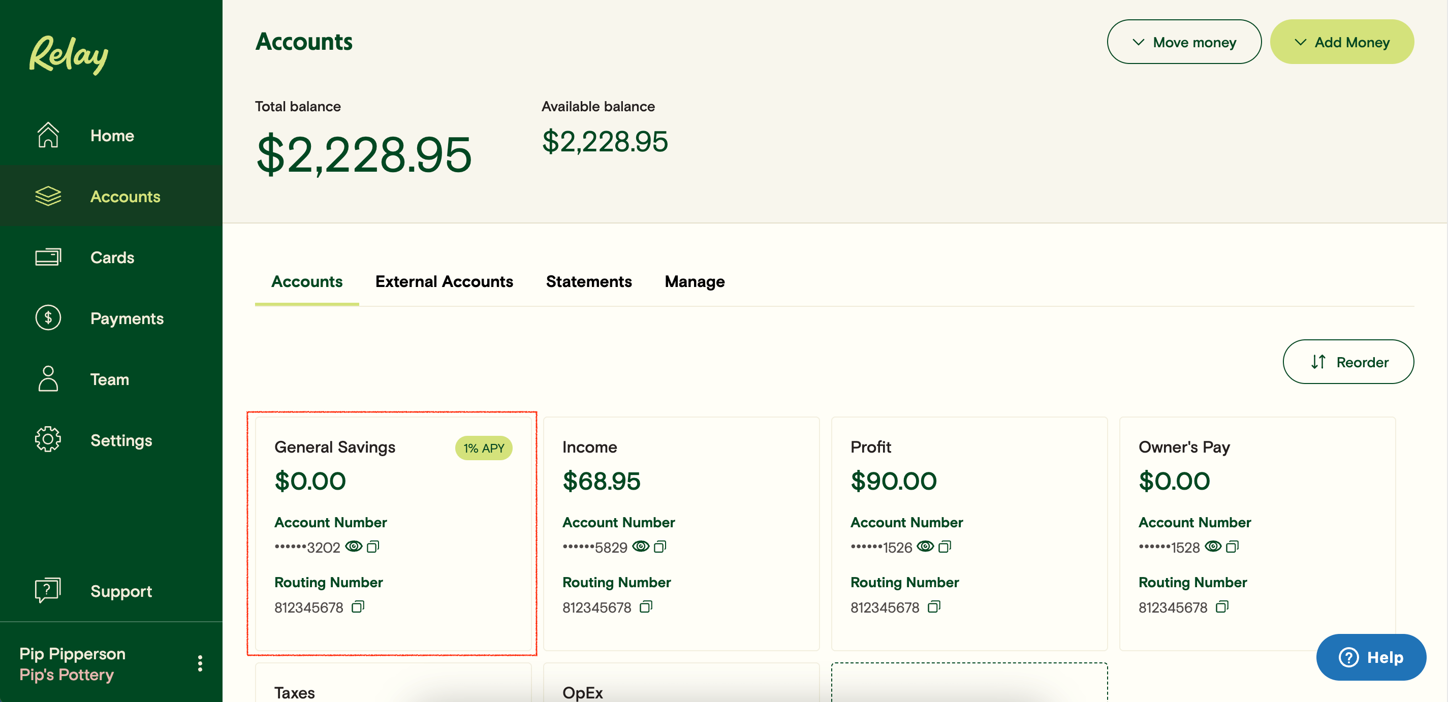Show the Profit account number
Screen dimensions: 1448x702
click(x=925, y=547)
